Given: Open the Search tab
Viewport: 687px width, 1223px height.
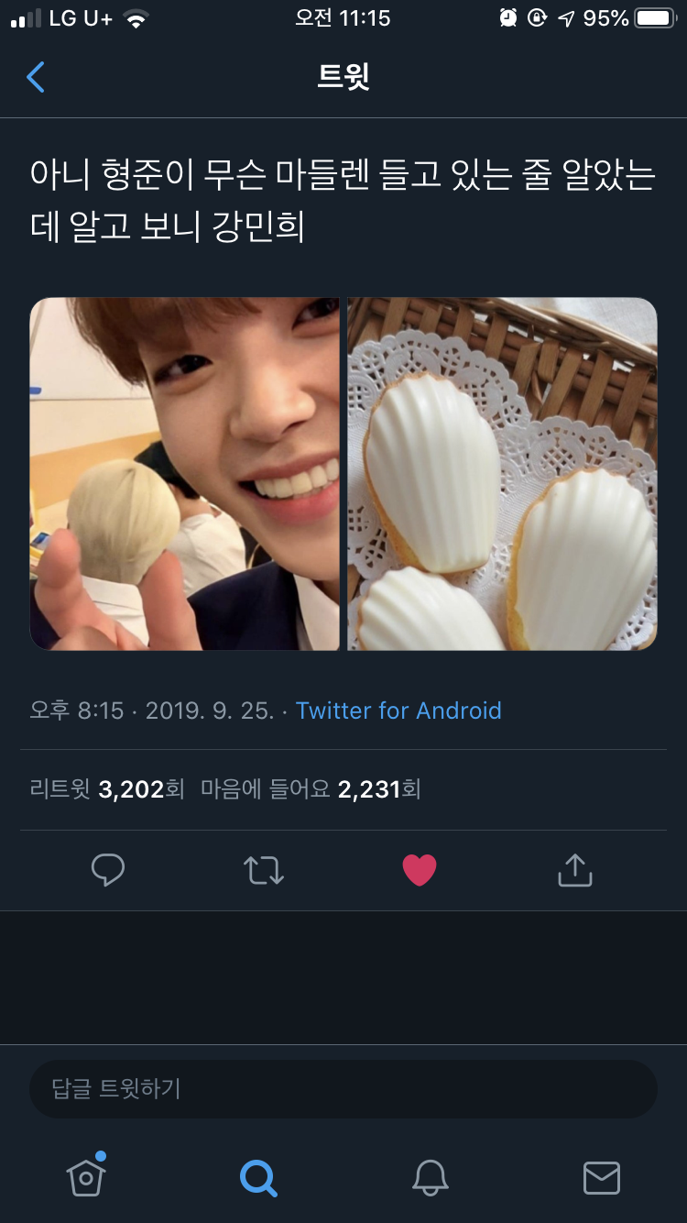Looking at the screenshot, I should coord(257,1176).
